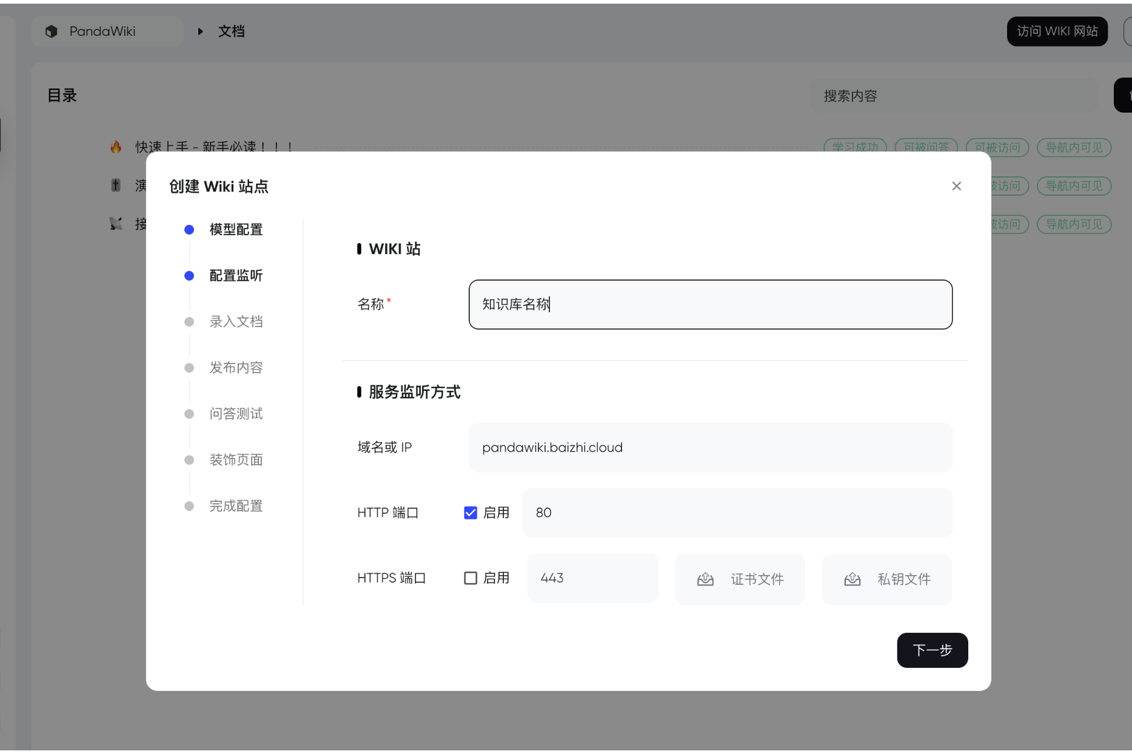The image size is (1132, 754).
Task: Select the 问答测试 step
Action: tap(236, 414)
